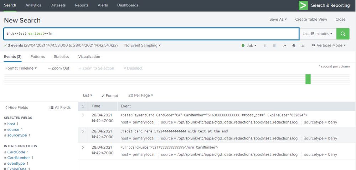Image resolution: width=356 pixels, height=170 pixels.
Task: Click the Event column header
Action: [126, 106]
